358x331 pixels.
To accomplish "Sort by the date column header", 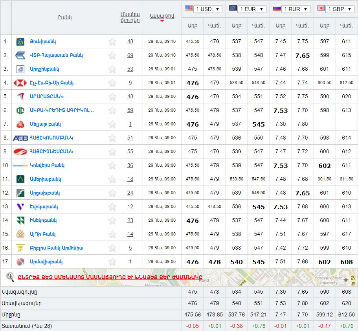I will 162,16.
